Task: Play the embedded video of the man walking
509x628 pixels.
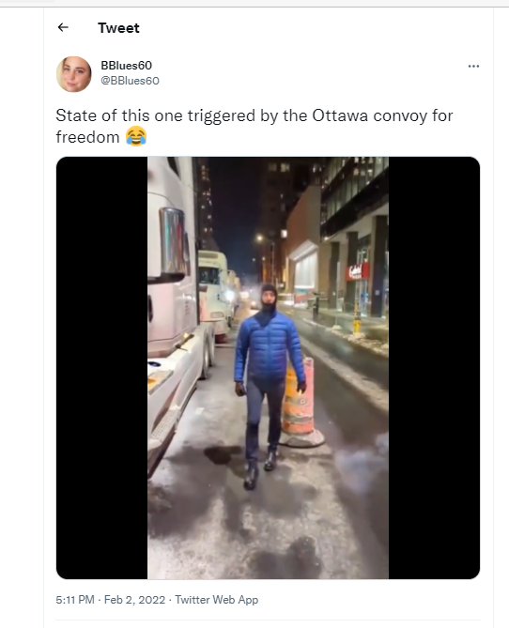Action: [268, 368]
